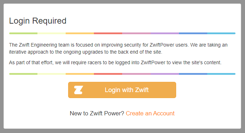
Task: Click pale yellow segment of bottom color bar
Action: click(52, 74)
